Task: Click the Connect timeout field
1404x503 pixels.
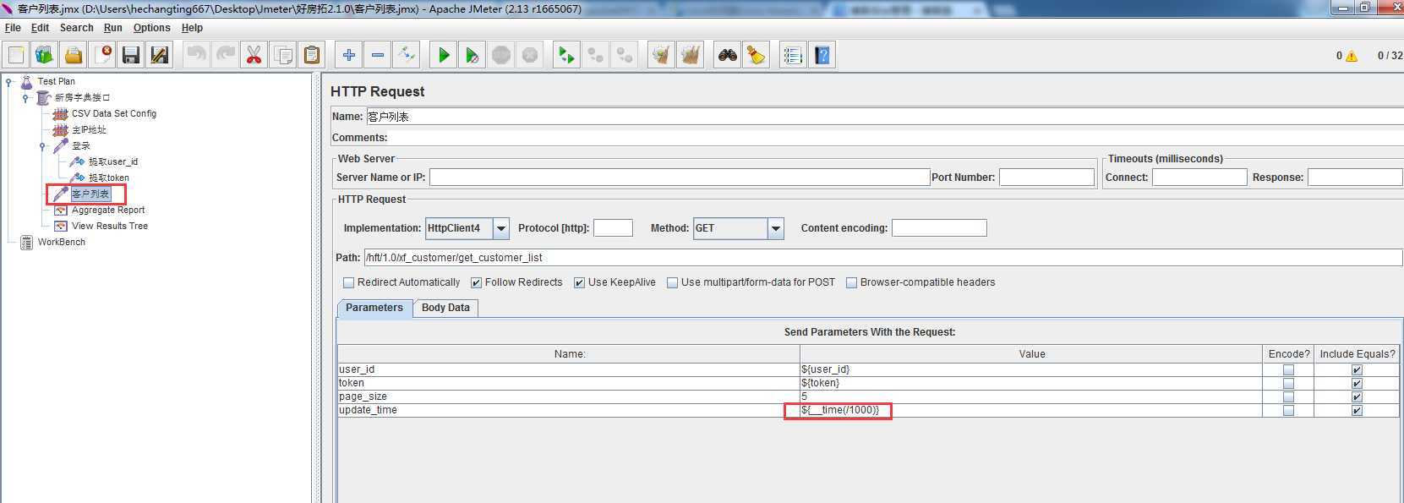Action: pyautogui.click(x=1199, y=178)
